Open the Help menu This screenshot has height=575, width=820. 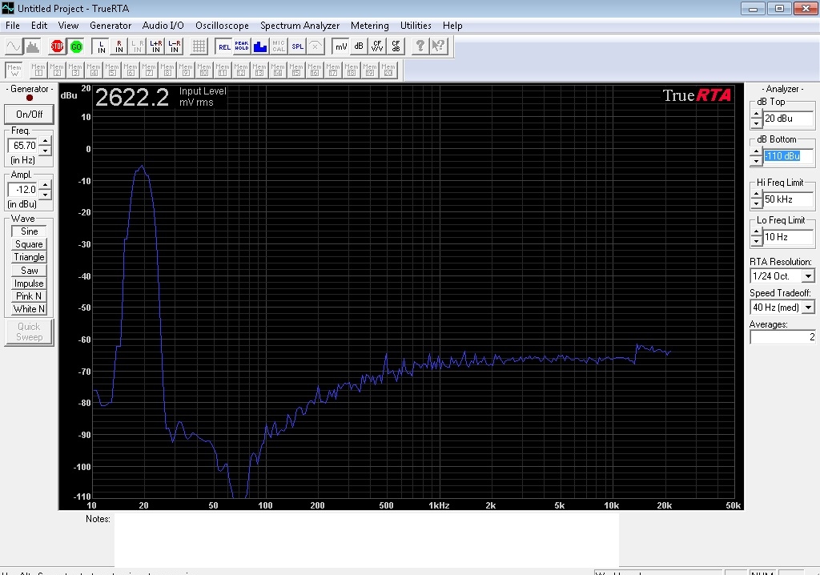tap(452, 26)
